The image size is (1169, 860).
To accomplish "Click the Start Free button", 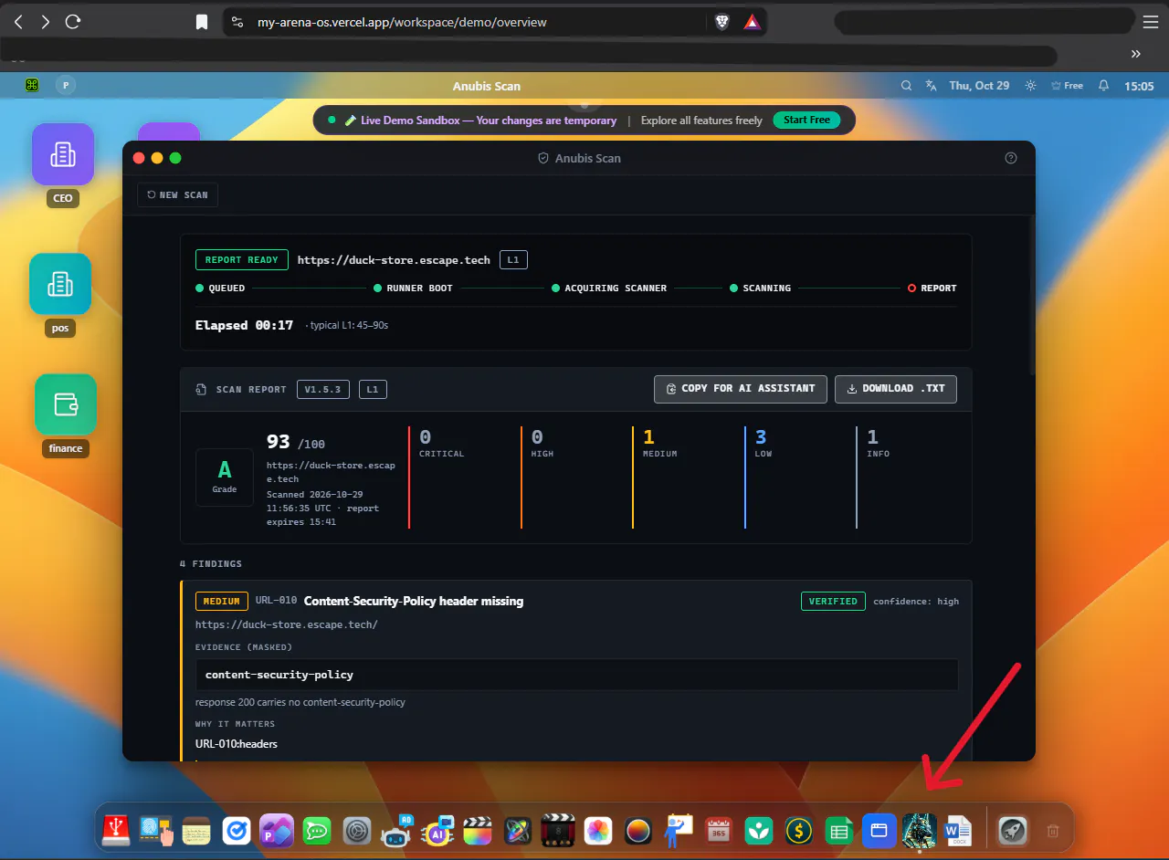I will click(806, 120).
